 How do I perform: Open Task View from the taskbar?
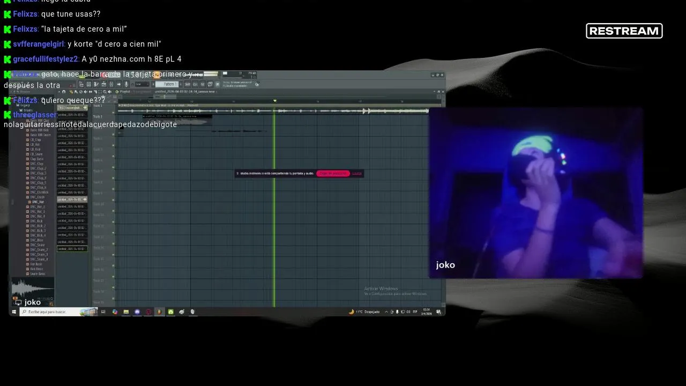103,311
